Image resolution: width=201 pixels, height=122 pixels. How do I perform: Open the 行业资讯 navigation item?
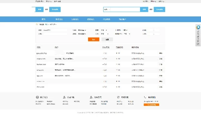pyautogui.click(x=107, y=19)
